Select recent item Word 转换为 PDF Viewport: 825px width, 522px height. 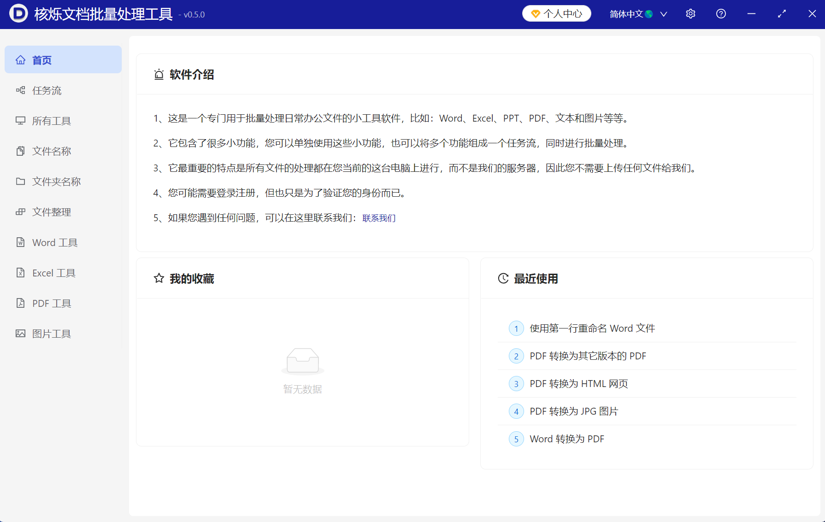tap(566, 439)
